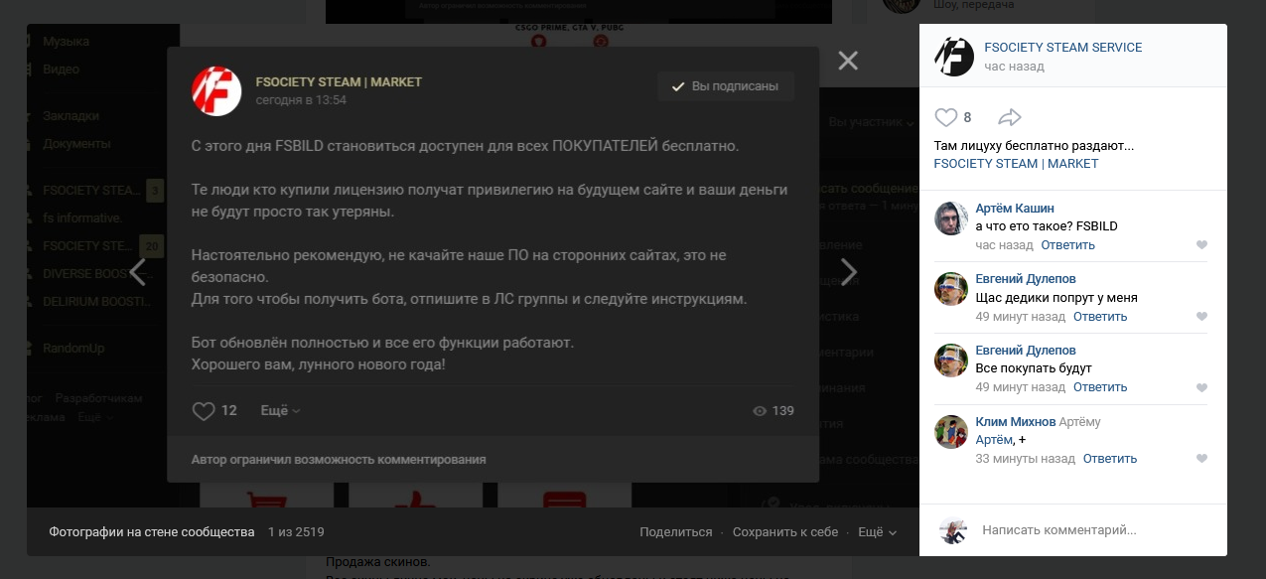Screen dimensions: 1266x579
Task: Open 'RandomUp' in the sidebar
Action: point(73,349)
